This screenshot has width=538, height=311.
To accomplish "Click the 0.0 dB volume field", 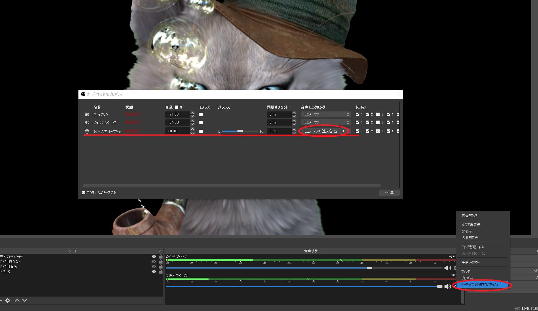I will point(177,131).
